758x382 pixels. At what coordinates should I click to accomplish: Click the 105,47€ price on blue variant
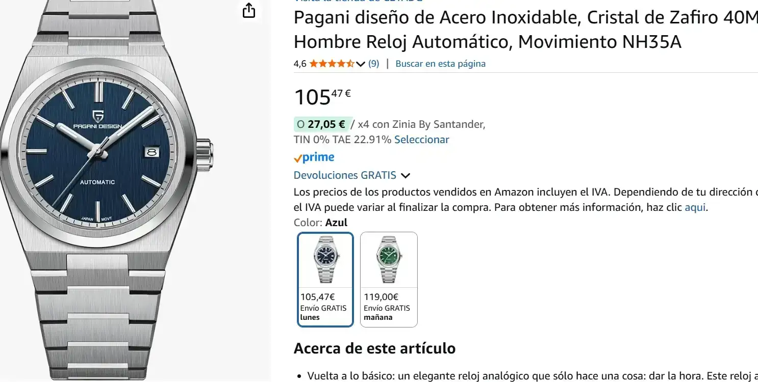click(x=318, y=297)
